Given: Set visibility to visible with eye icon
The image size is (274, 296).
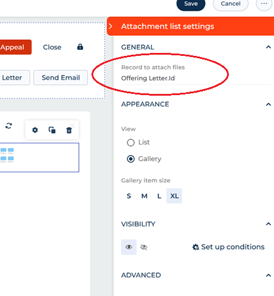Looking at the screenshot, I should tap(129, 247).
